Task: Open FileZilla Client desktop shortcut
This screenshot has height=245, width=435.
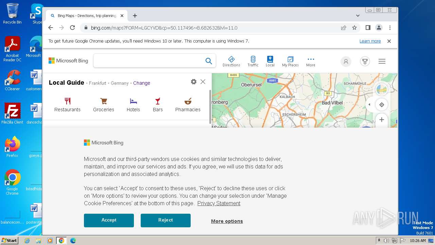Action: click(x=12, y=113)
